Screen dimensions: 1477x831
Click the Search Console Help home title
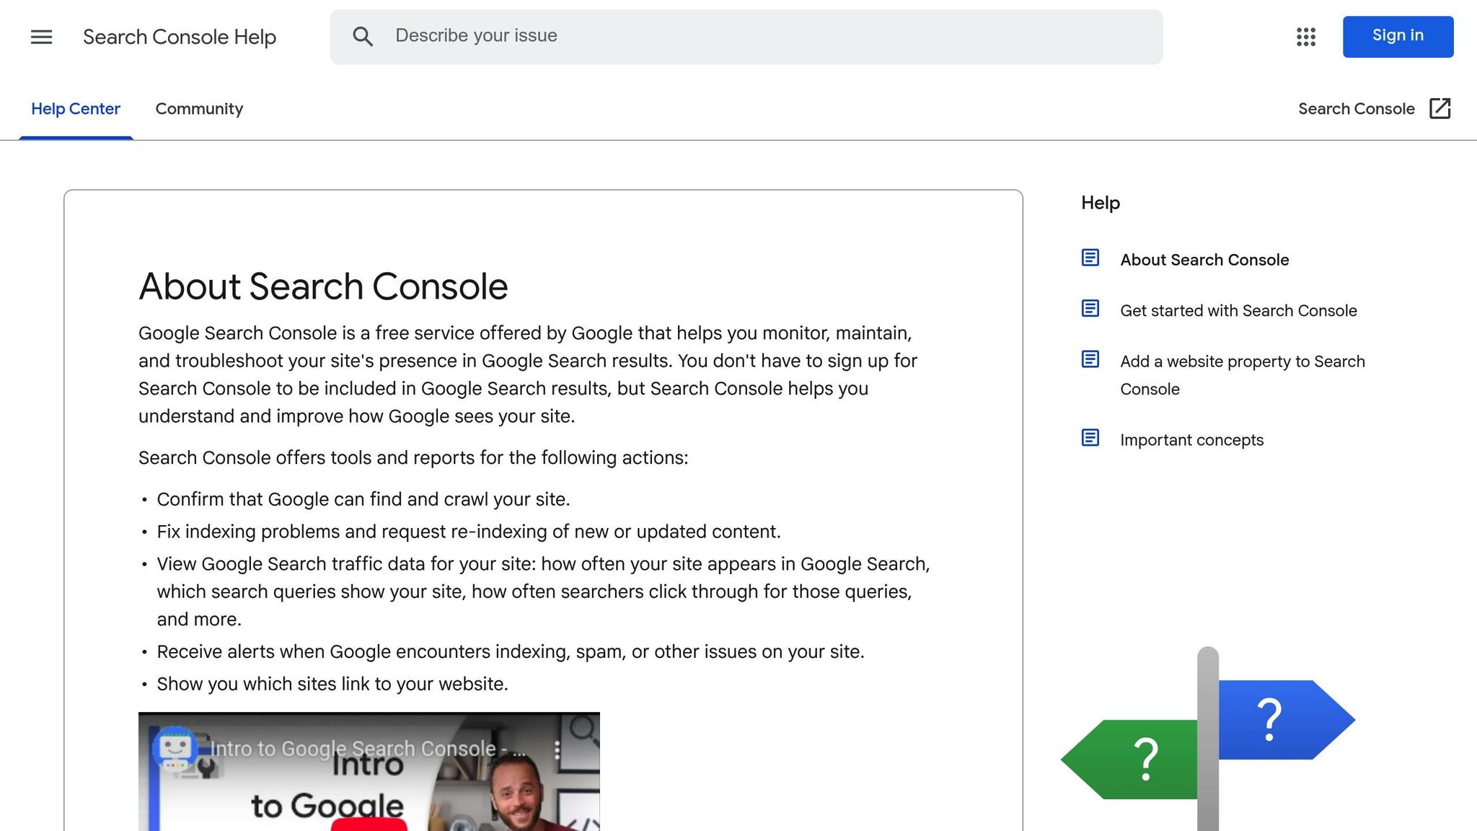click(179, 37)
